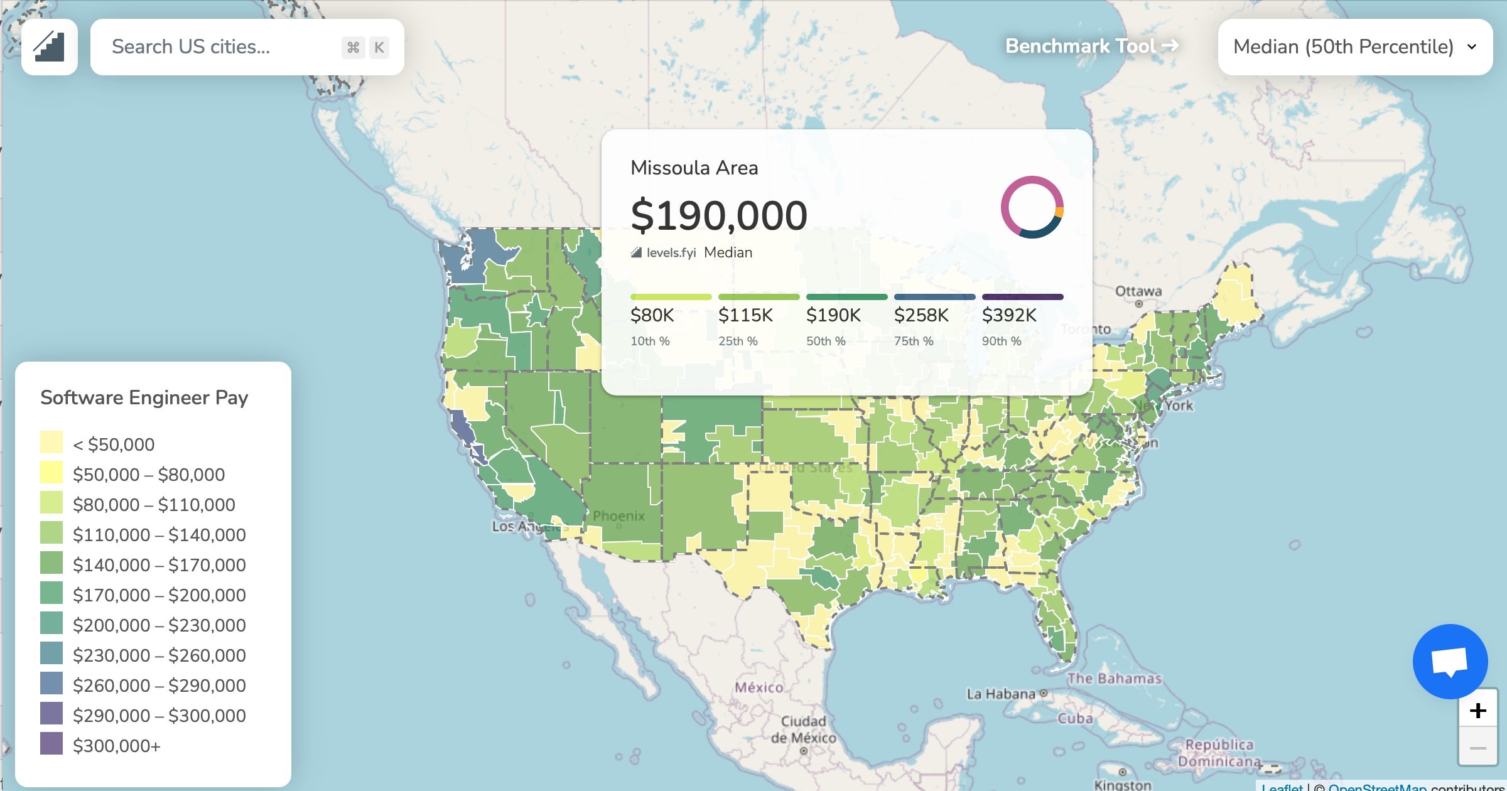The height and width of the screenshot is (791, 1507).
Task: Click keyboard shortcut K icon in search
Action: coord(379,47)
